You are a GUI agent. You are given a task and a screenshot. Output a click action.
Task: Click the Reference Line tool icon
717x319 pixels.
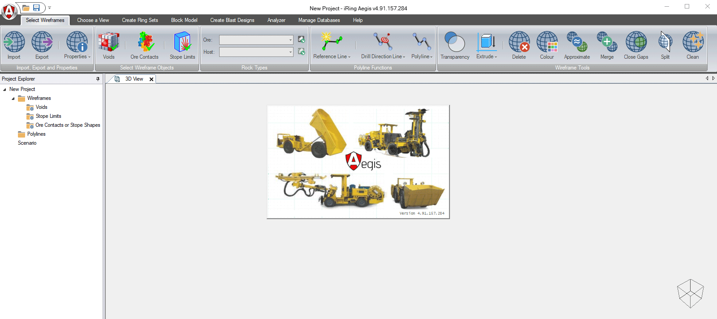(332, 42)
